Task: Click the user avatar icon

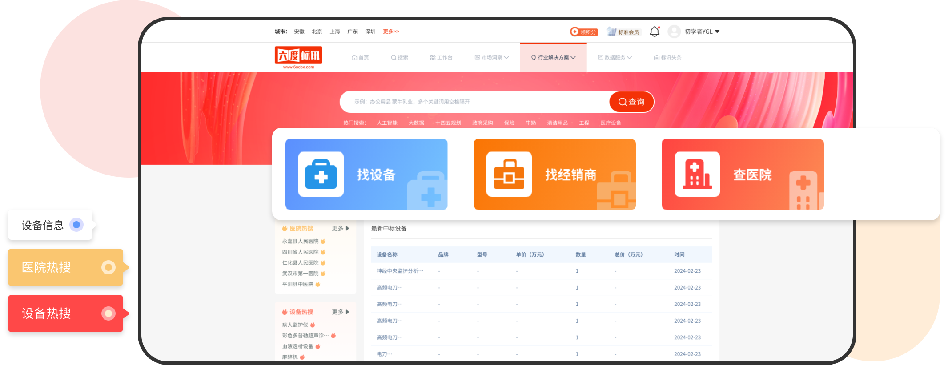Action: [x=674, y=32]
